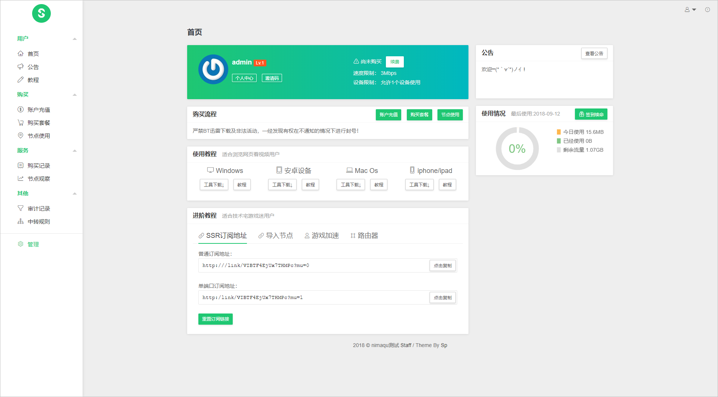Click the home icon beside 首页

pos(21,53)
